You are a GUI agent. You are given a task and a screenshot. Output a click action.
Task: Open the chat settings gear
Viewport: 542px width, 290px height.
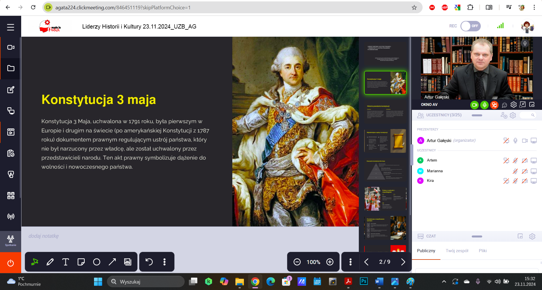tap(532, 236)
